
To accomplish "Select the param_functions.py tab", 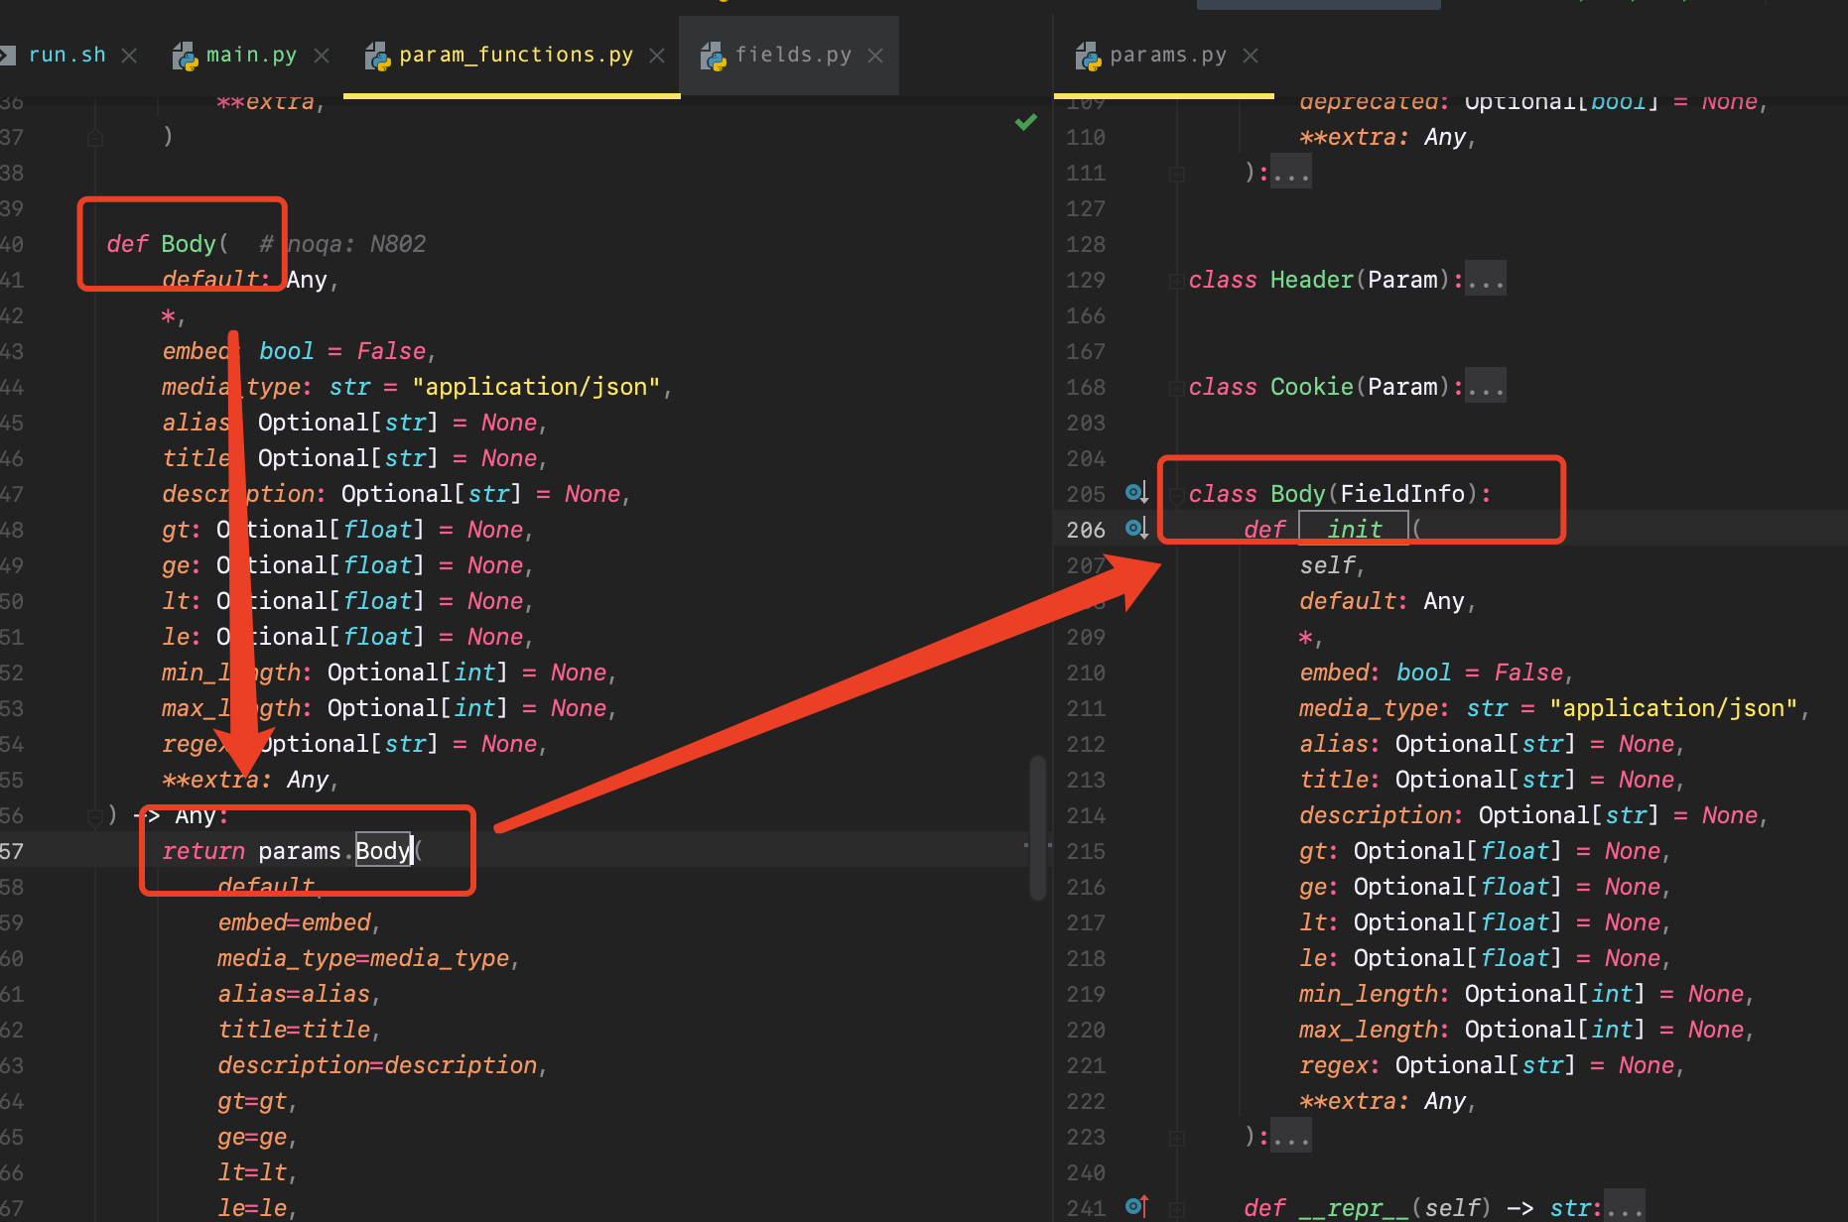I will tap(516, 56).
